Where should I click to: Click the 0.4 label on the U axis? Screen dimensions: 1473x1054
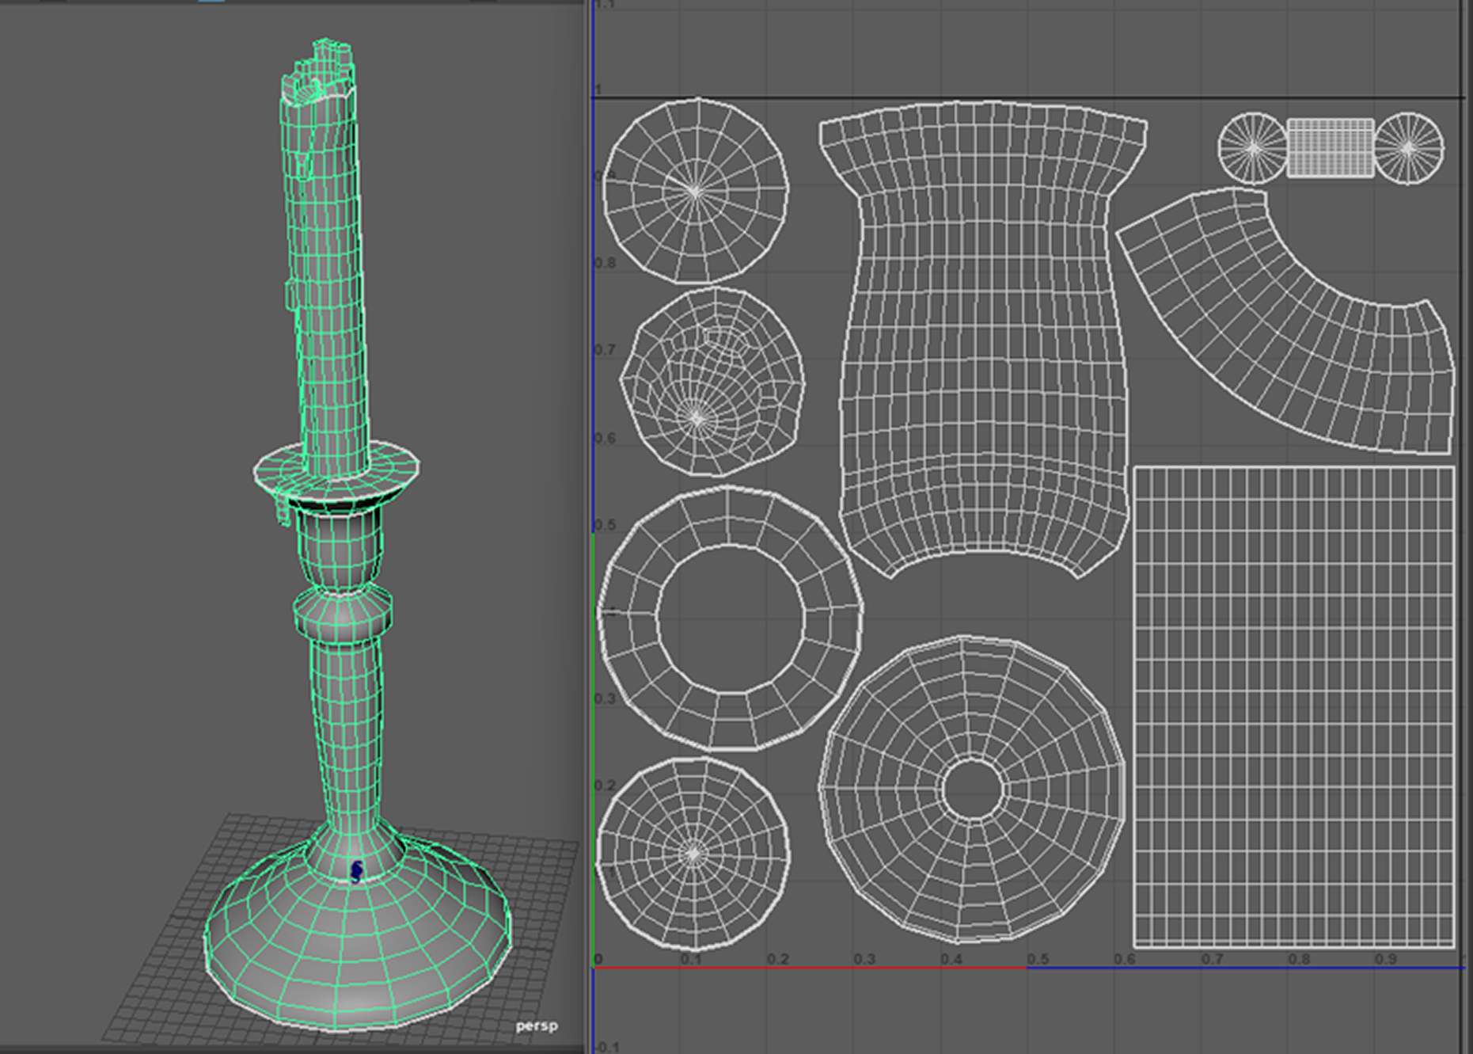click(951, 959)
